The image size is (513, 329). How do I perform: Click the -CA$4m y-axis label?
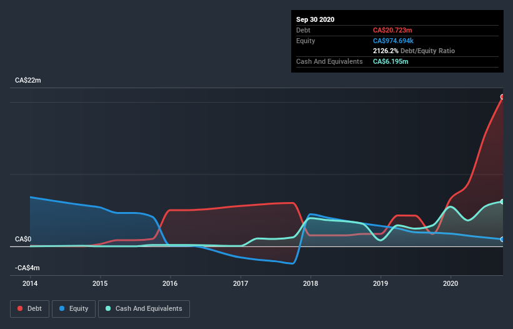[x=27, y=268]
